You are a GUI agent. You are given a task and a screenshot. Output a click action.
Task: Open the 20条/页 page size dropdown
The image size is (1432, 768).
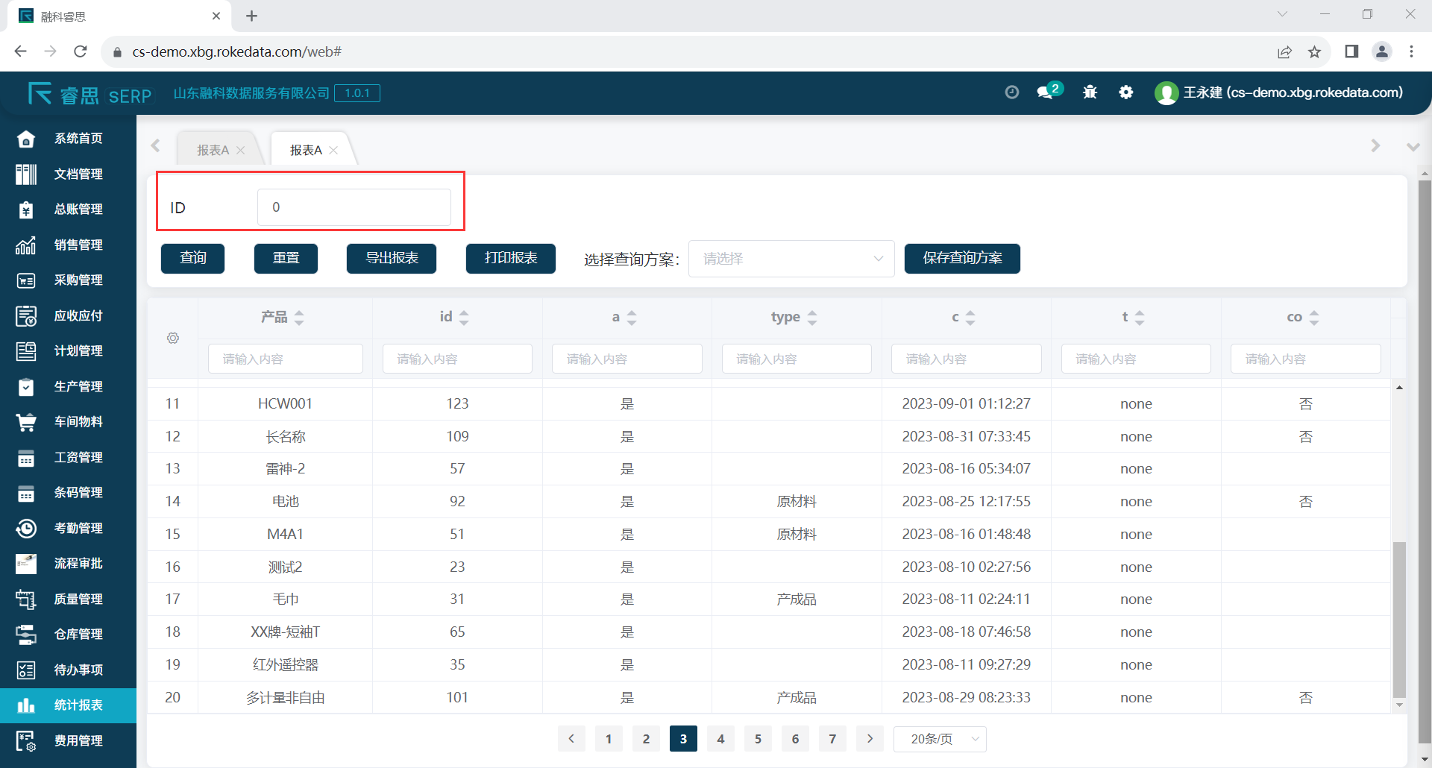click(x=940, y=739)
